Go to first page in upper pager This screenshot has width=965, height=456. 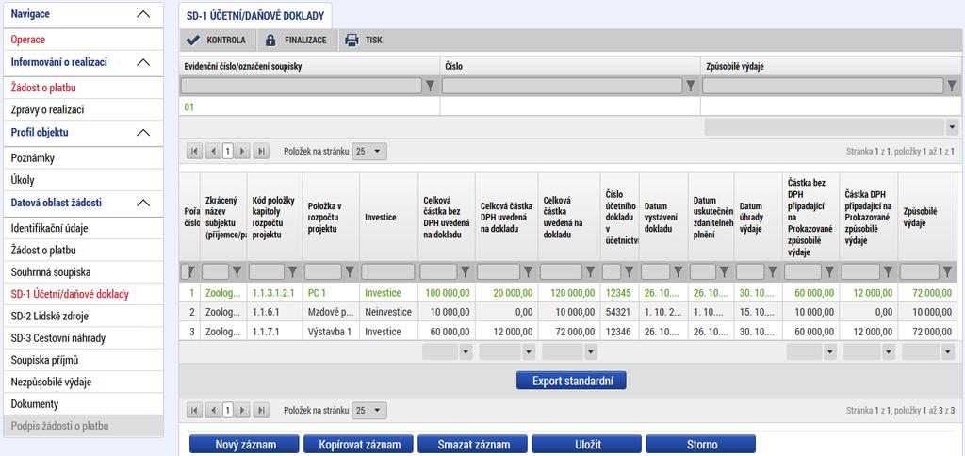pos(194,152)
